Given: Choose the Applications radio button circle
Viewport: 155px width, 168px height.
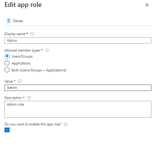Looking at the screenshot, I should coord(7,63).
